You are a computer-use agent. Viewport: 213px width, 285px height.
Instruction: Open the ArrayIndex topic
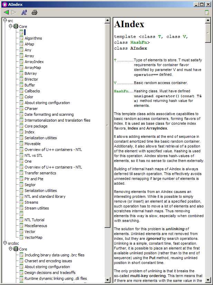click(34, 62)
